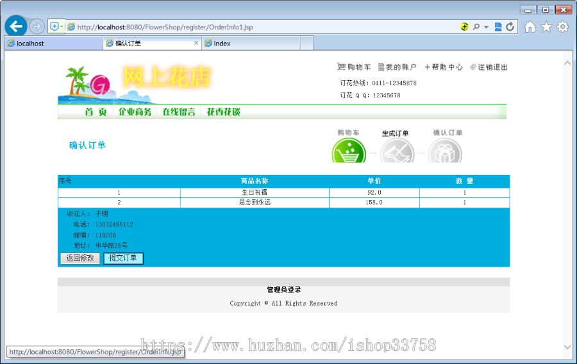
Task: Refresh the page with the reload icon
Action: click(x=510, y=27)
